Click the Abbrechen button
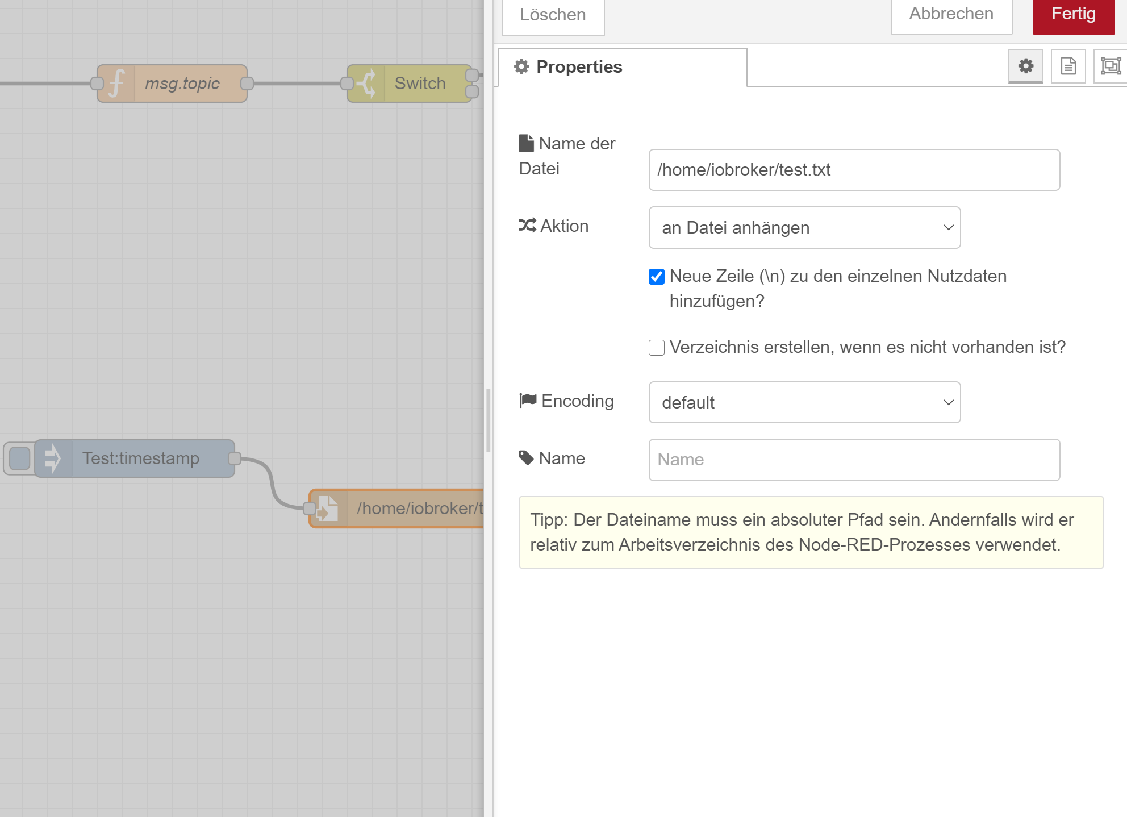The image size is (1127, 817). tap(951, 14)
